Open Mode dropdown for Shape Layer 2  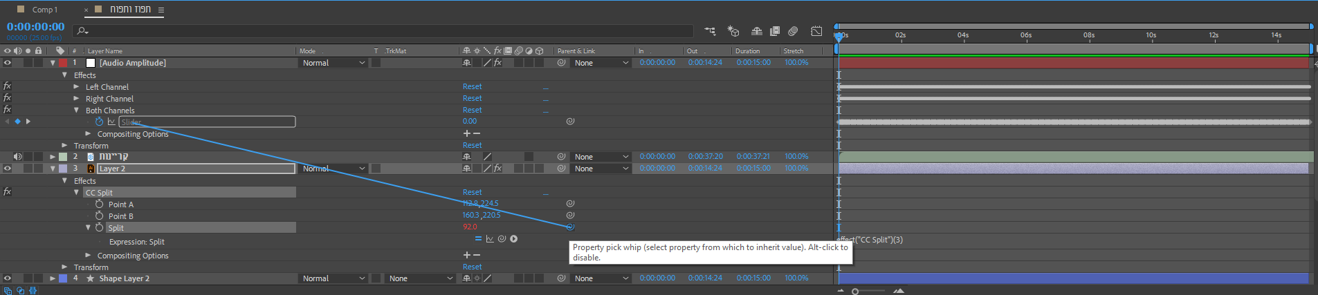[x=333, y=278]
